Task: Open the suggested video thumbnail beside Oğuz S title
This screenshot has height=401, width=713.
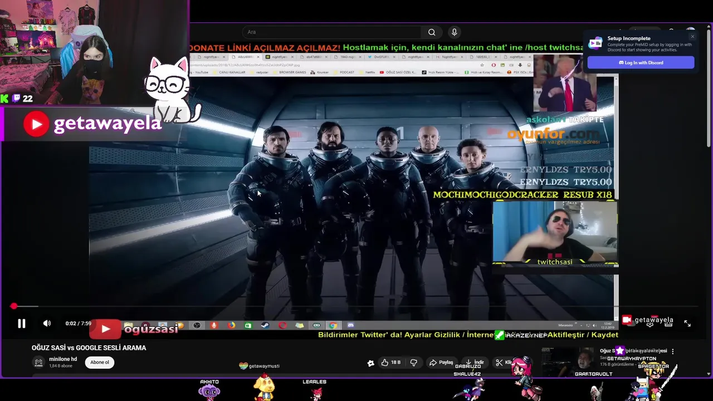Action: 568,362
